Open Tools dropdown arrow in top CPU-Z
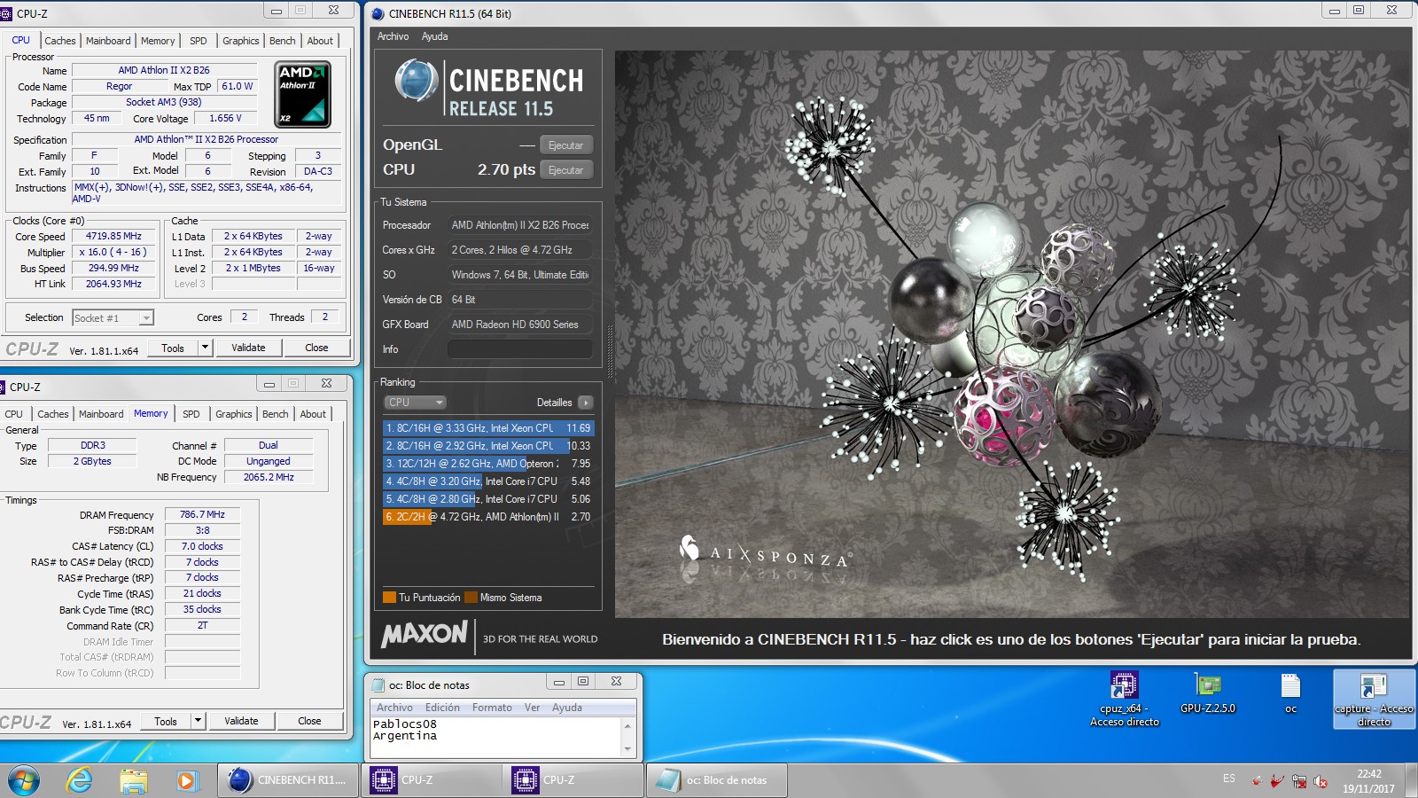Viewport: 1418px width, 798px height. click(x=205, y=348)
